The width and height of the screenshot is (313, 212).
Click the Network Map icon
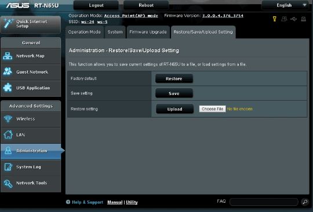(8, 56)
